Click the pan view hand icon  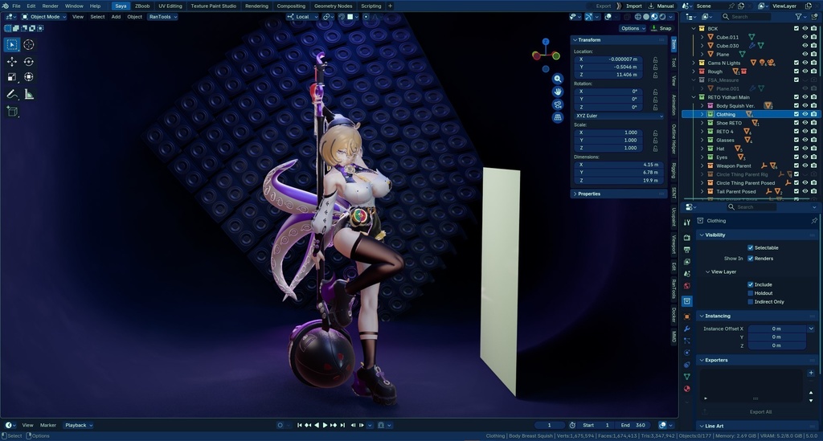coord(558,92)
